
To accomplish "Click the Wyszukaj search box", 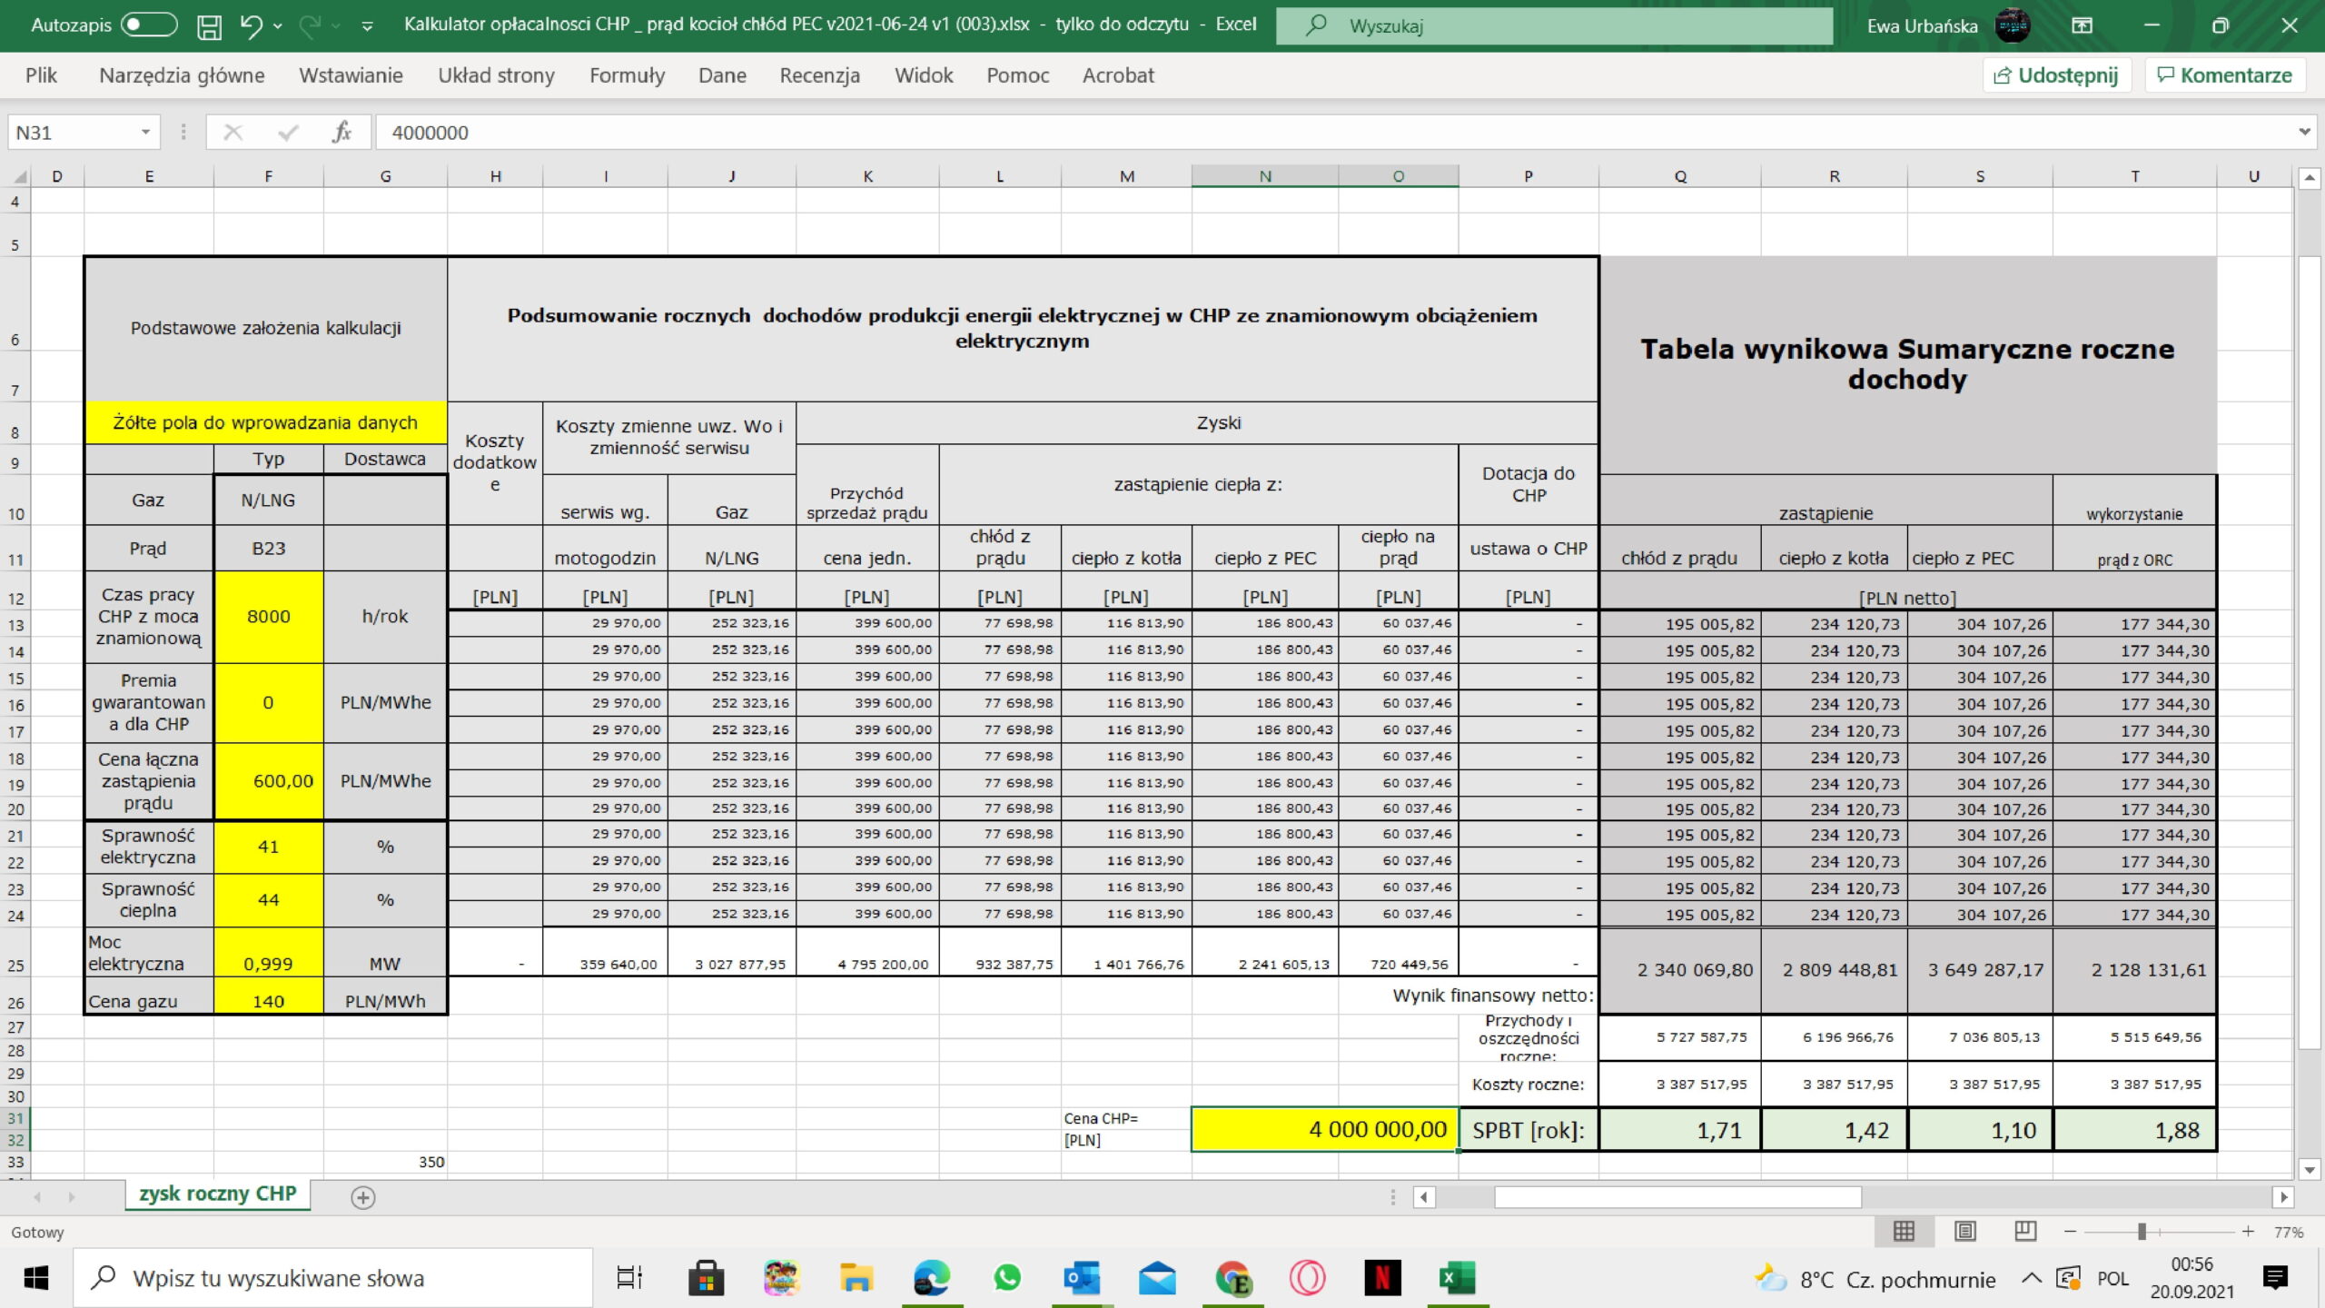I will click(x=1554, y=25).
